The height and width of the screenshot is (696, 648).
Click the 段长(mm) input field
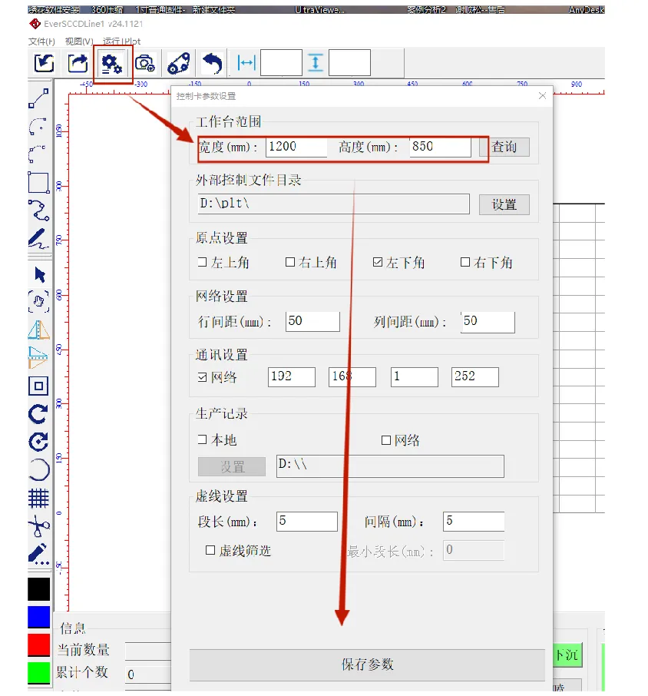[307, 521]
